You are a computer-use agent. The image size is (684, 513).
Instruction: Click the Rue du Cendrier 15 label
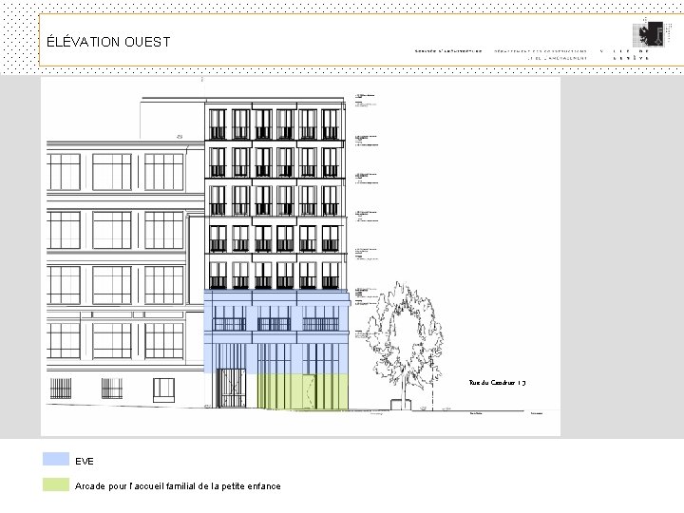tap(497, 383)
